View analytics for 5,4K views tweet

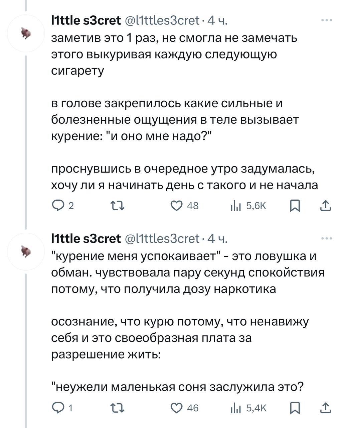(235, 408)
